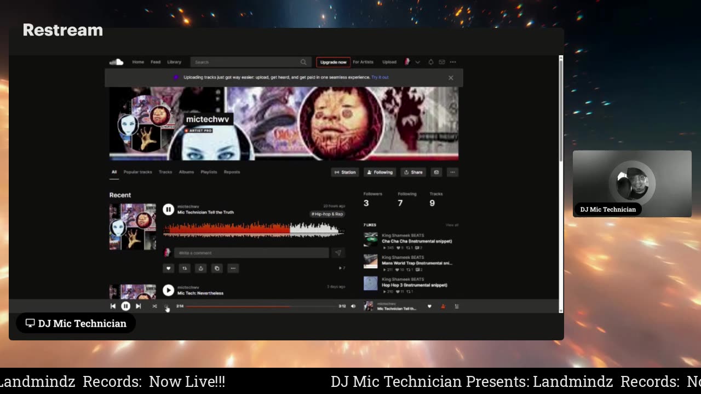
Task: Follow the Try it out link
Action: [380, 77]
